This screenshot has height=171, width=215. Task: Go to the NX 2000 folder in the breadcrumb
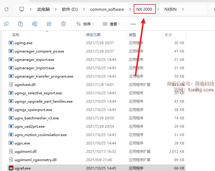pyautogui.click(x=144, y=9)
